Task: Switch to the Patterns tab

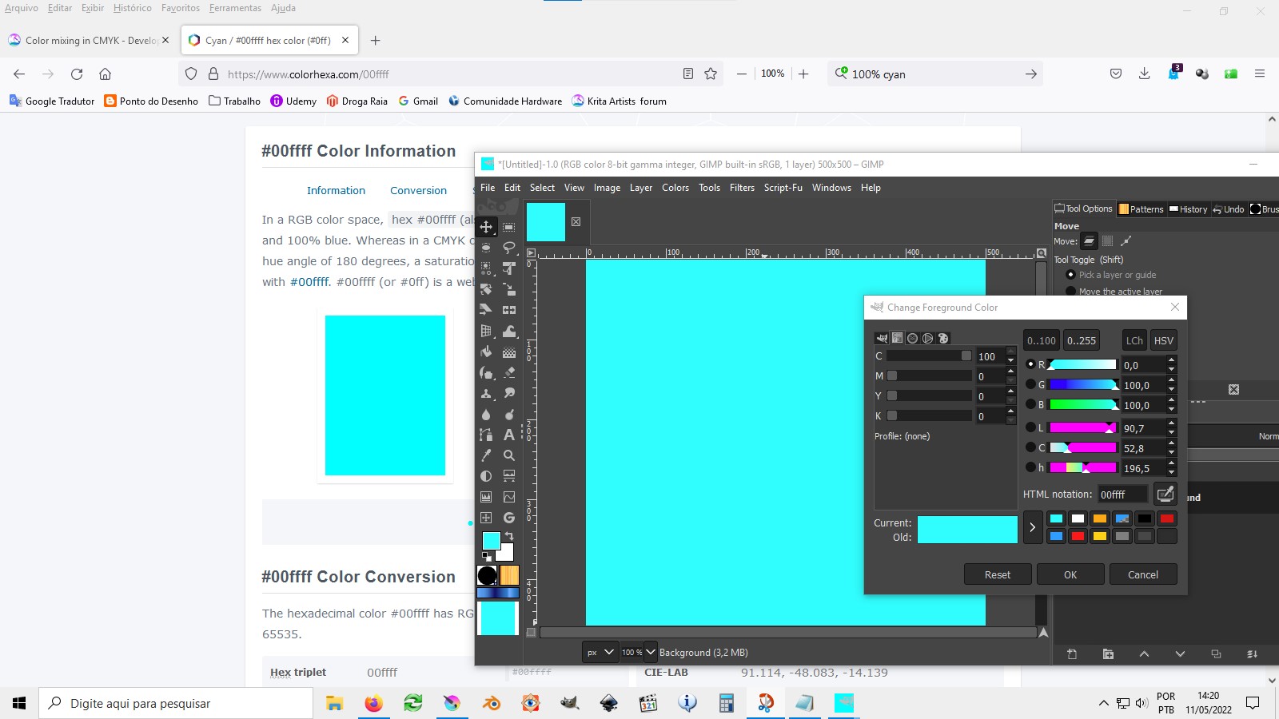Action: pos(1141,209)
